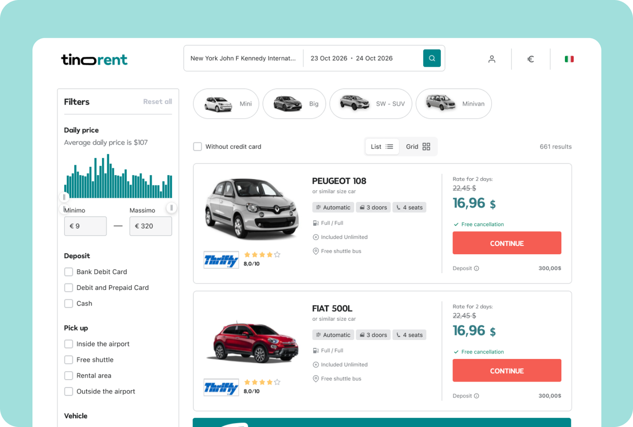Click Reset all filters link
This screenshot has width=633, height=427.
tap(157, 101)
